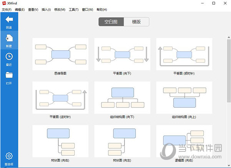This screenshot has height=168, width=231.
Task: Switch to the 模版 tab
Action: [x=136, y=22]
